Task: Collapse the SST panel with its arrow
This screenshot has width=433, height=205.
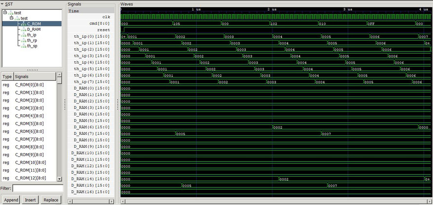Action: (x=2, y=4)
